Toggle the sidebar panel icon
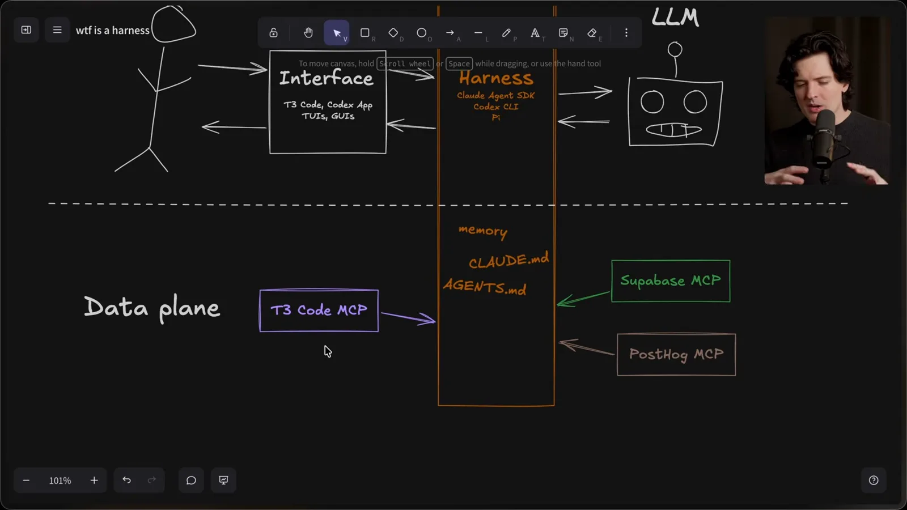 [x=26, y=30]
